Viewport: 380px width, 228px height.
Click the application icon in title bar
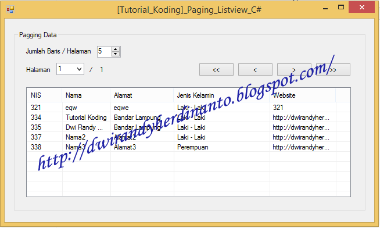pos(10,10)
